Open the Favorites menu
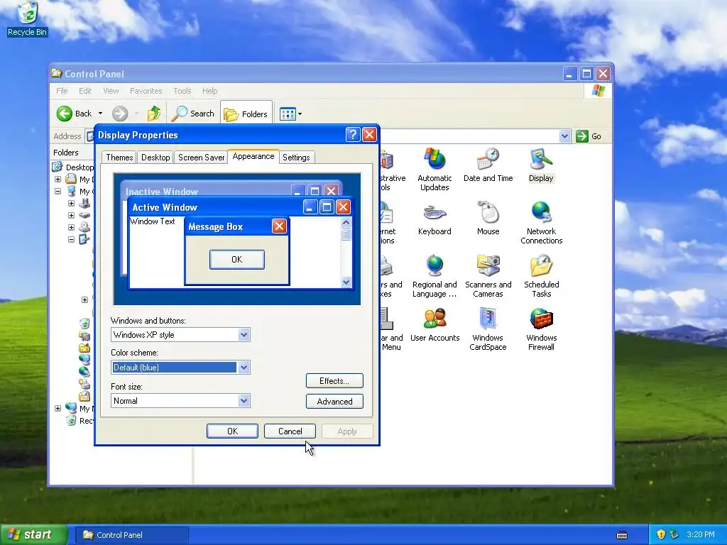This screenshot has width=727, height=545. tap(146, 91)
